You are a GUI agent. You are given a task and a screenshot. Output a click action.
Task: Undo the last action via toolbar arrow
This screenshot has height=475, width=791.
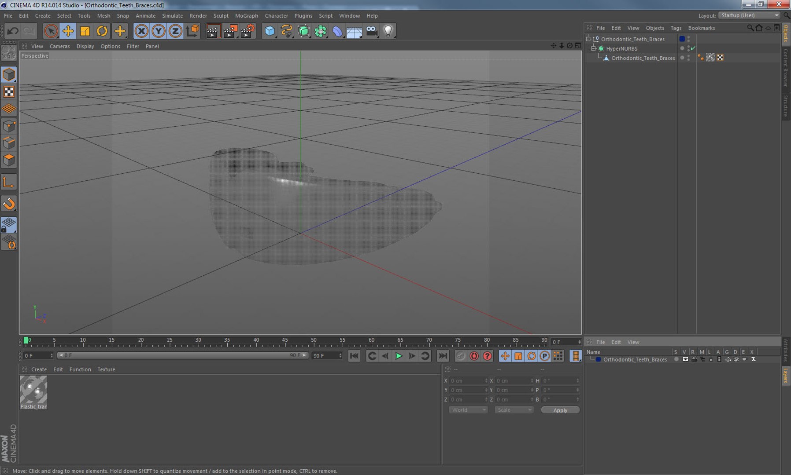(13, 31)
